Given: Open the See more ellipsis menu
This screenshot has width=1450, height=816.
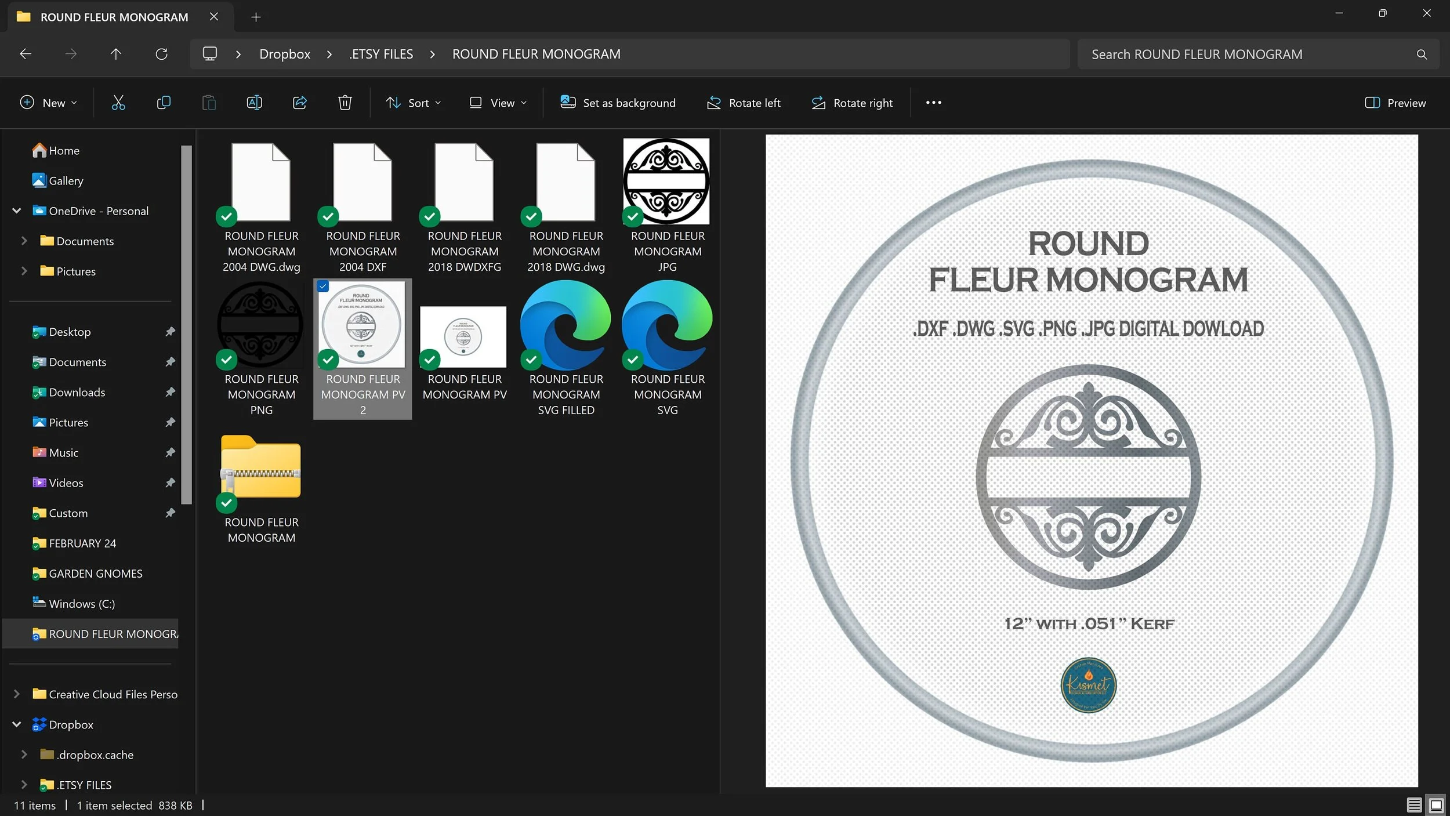Looking at the screenshot, I should click(x=933, y=103).
